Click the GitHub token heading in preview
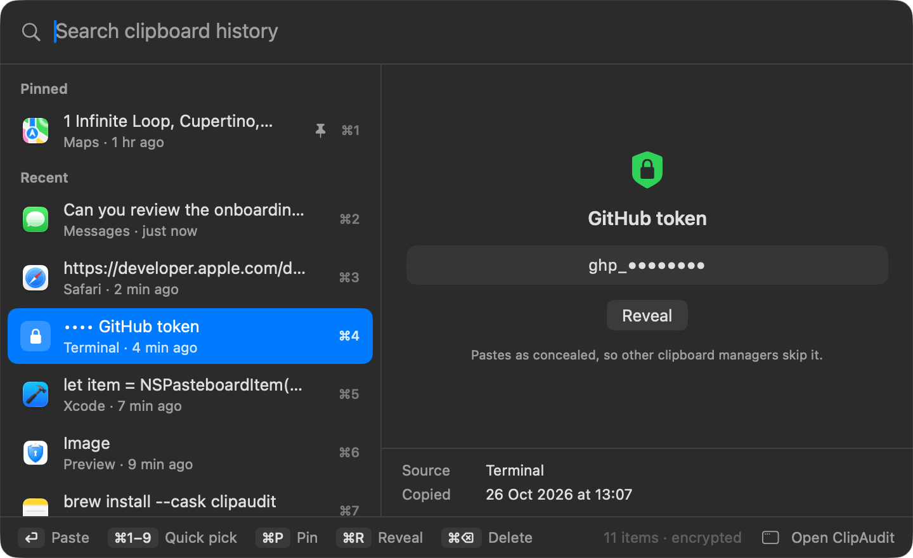Image resolution: width=913 pixels, height=558 pixels. point(647,219)
